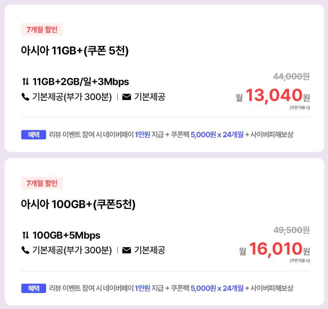Click the 7개월 할인 tag on the 11GB plan
The image size is (328, 309).
pyautogui.click(x=42, y=30)
